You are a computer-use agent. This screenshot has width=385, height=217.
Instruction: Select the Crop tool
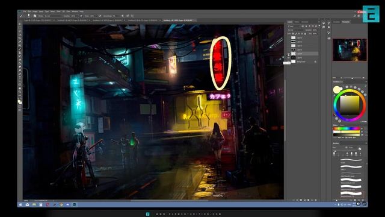[x=20, y=39]
